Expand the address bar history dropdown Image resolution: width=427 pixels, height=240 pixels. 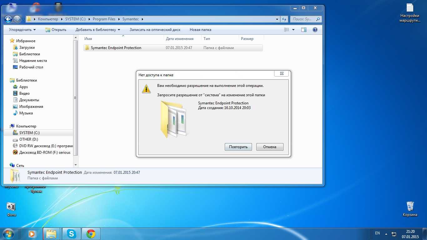pos(277,19)
